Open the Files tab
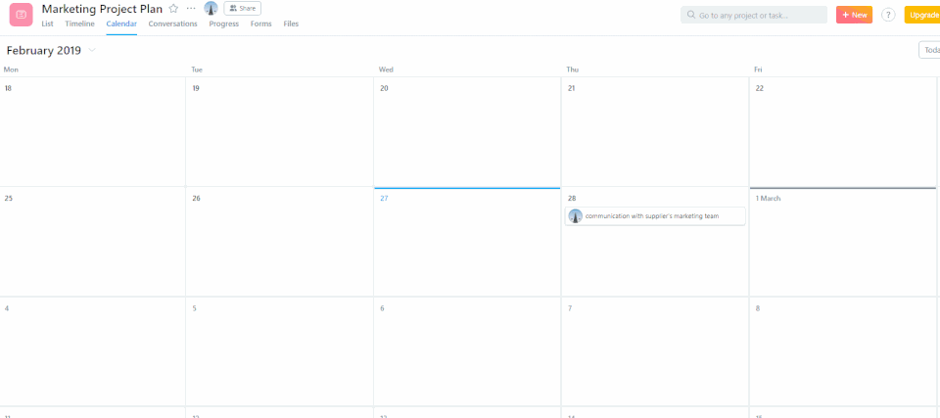This screenshot has height=418, width=940. click(291, 24)
